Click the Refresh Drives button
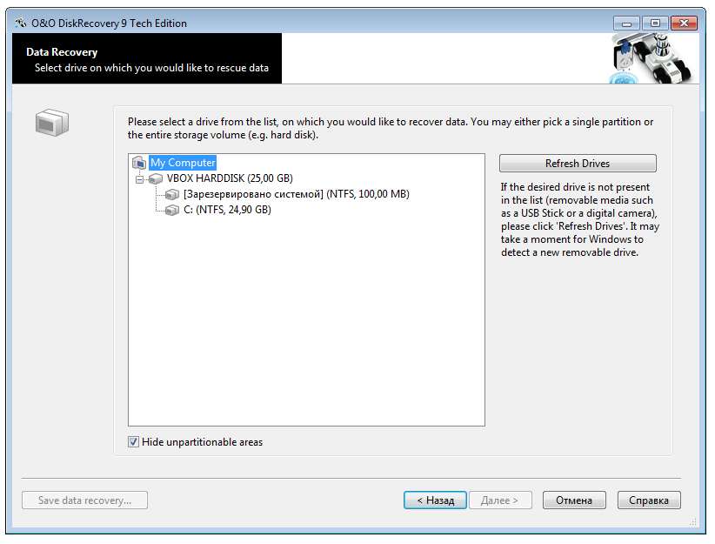The height and width of the screenshot is (544, 715). click(578, 164)
